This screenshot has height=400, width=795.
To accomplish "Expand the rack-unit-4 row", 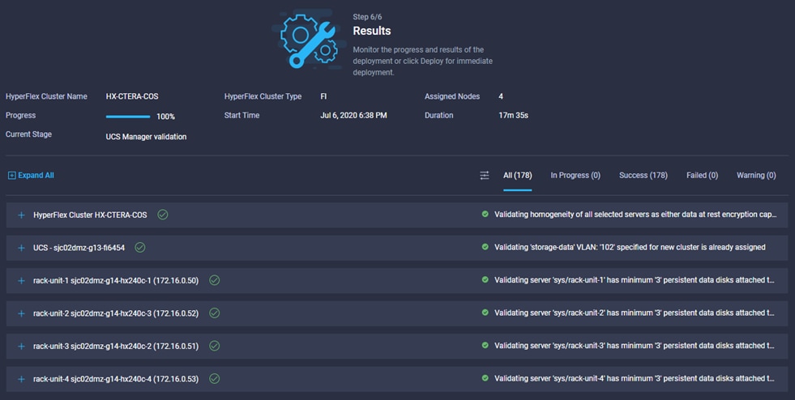I will coord(21,379).
